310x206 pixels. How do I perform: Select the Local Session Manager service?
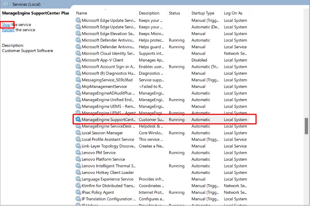pos(102,133)
